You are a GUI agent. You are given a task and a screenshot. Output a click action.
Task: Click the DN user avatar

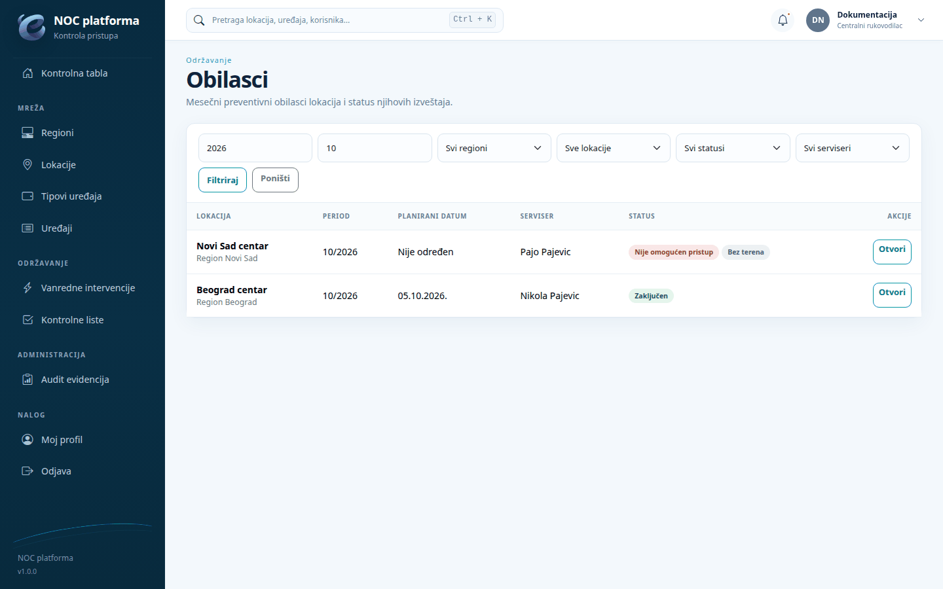tap(818, 20)
